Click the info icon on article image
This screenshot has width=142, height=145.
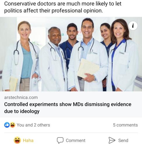click(x=133, y=26)
